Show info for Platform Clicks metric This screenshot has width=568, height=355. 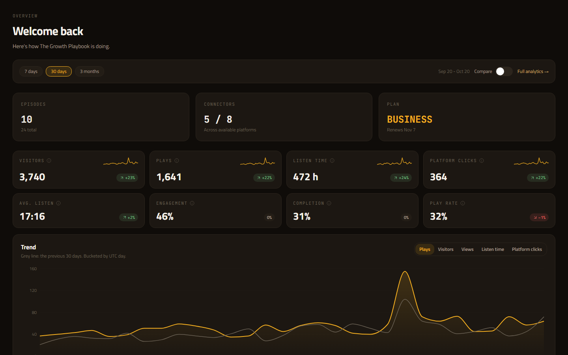click(x=482, y=161)
